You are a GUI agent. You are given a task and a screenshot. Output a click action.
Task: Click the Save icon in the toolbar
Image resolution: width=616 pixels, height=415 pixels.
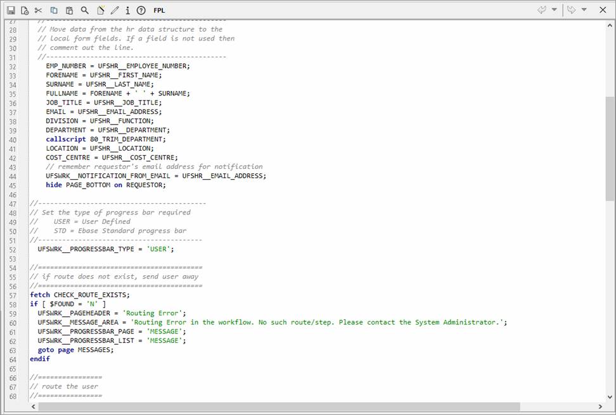click(x=11, y=10)
